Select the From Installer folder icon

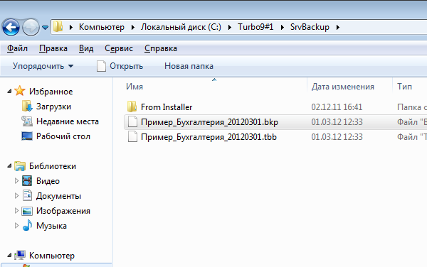132,107
